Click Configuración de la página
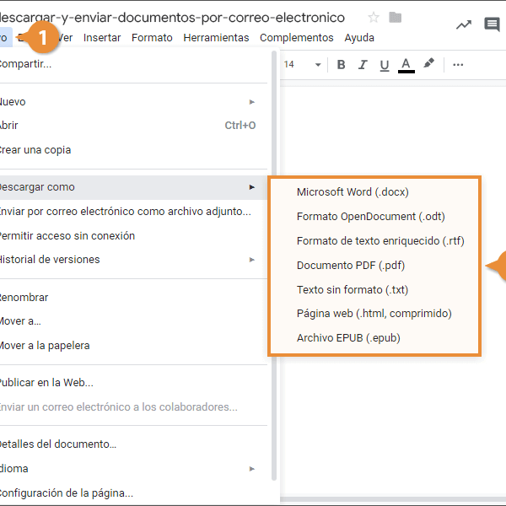The width and height of the screenshot is (506, 506). [66, 493]
